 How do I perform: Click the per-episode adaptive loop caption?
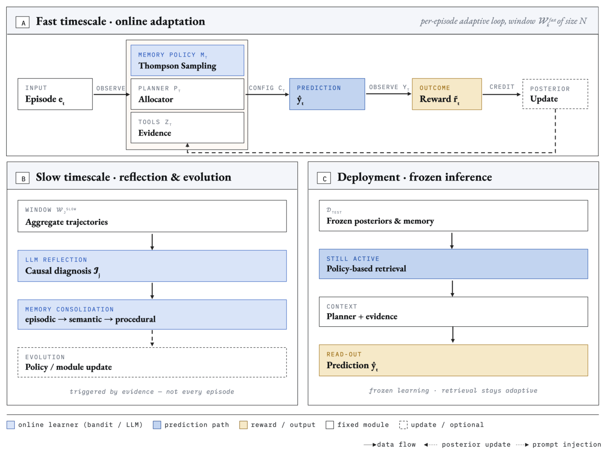tap(503, 21)
